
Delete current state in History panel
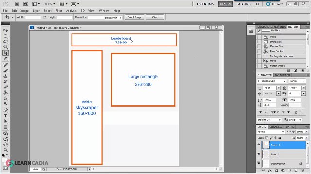(302, 70)
